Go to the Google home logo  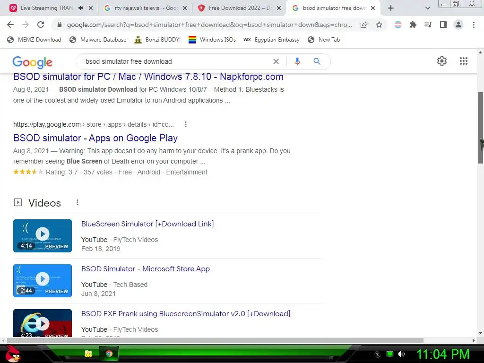pyautogui.click(x=33, y=62)
